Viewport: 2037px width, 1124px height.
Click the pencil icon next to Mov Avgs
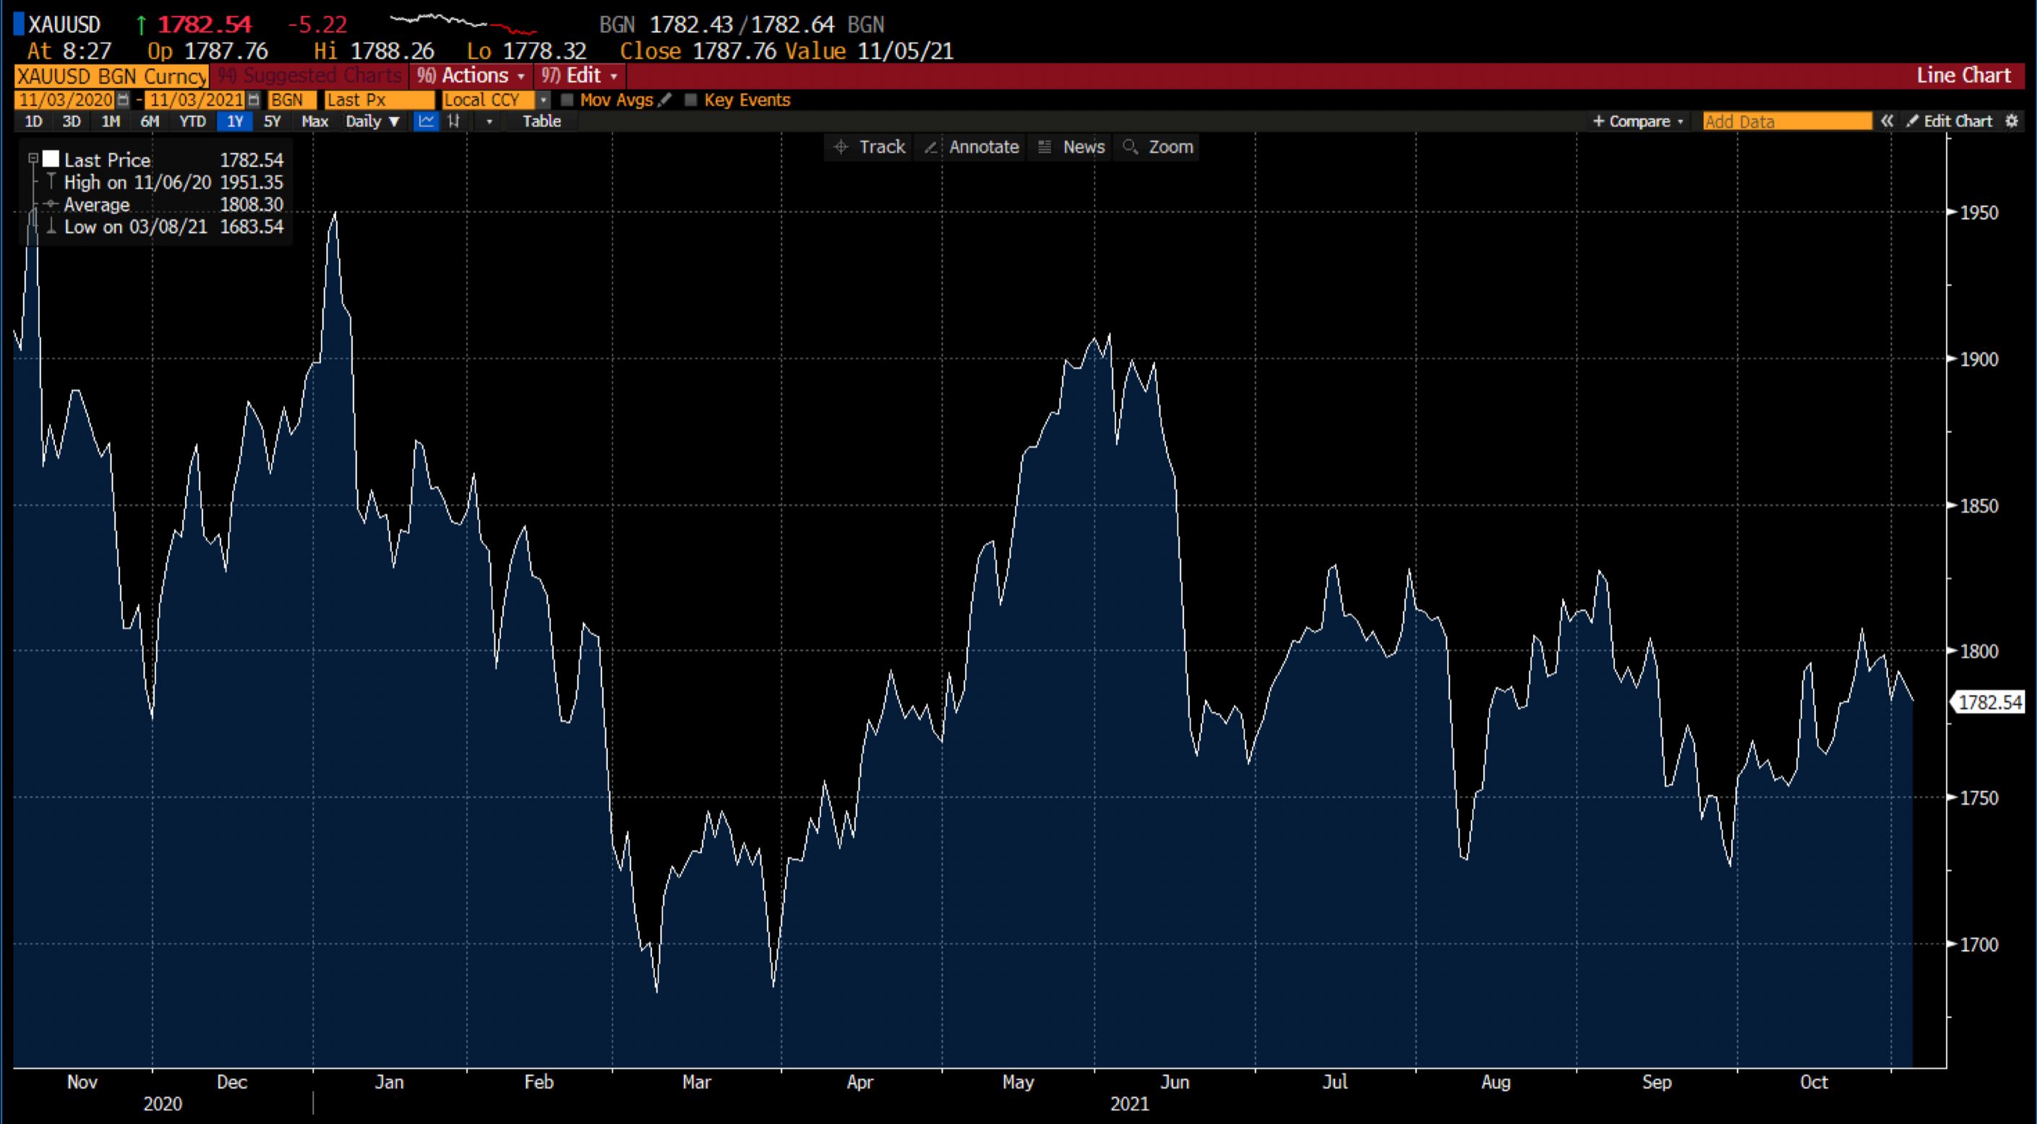666,100
